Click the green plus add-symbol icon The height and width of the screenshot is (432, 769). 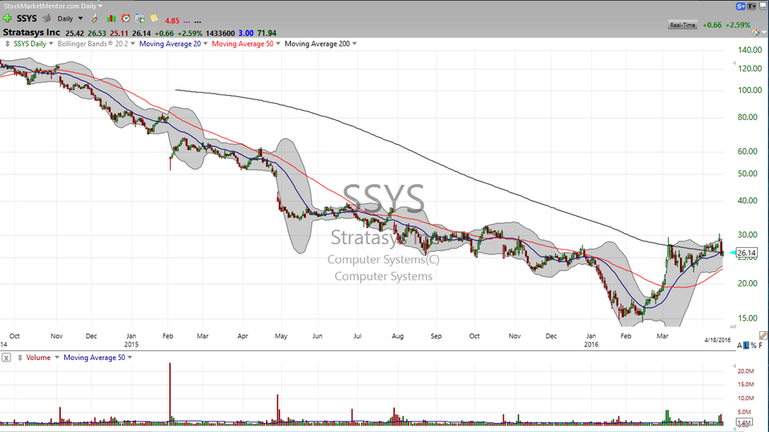pos(7,18)
